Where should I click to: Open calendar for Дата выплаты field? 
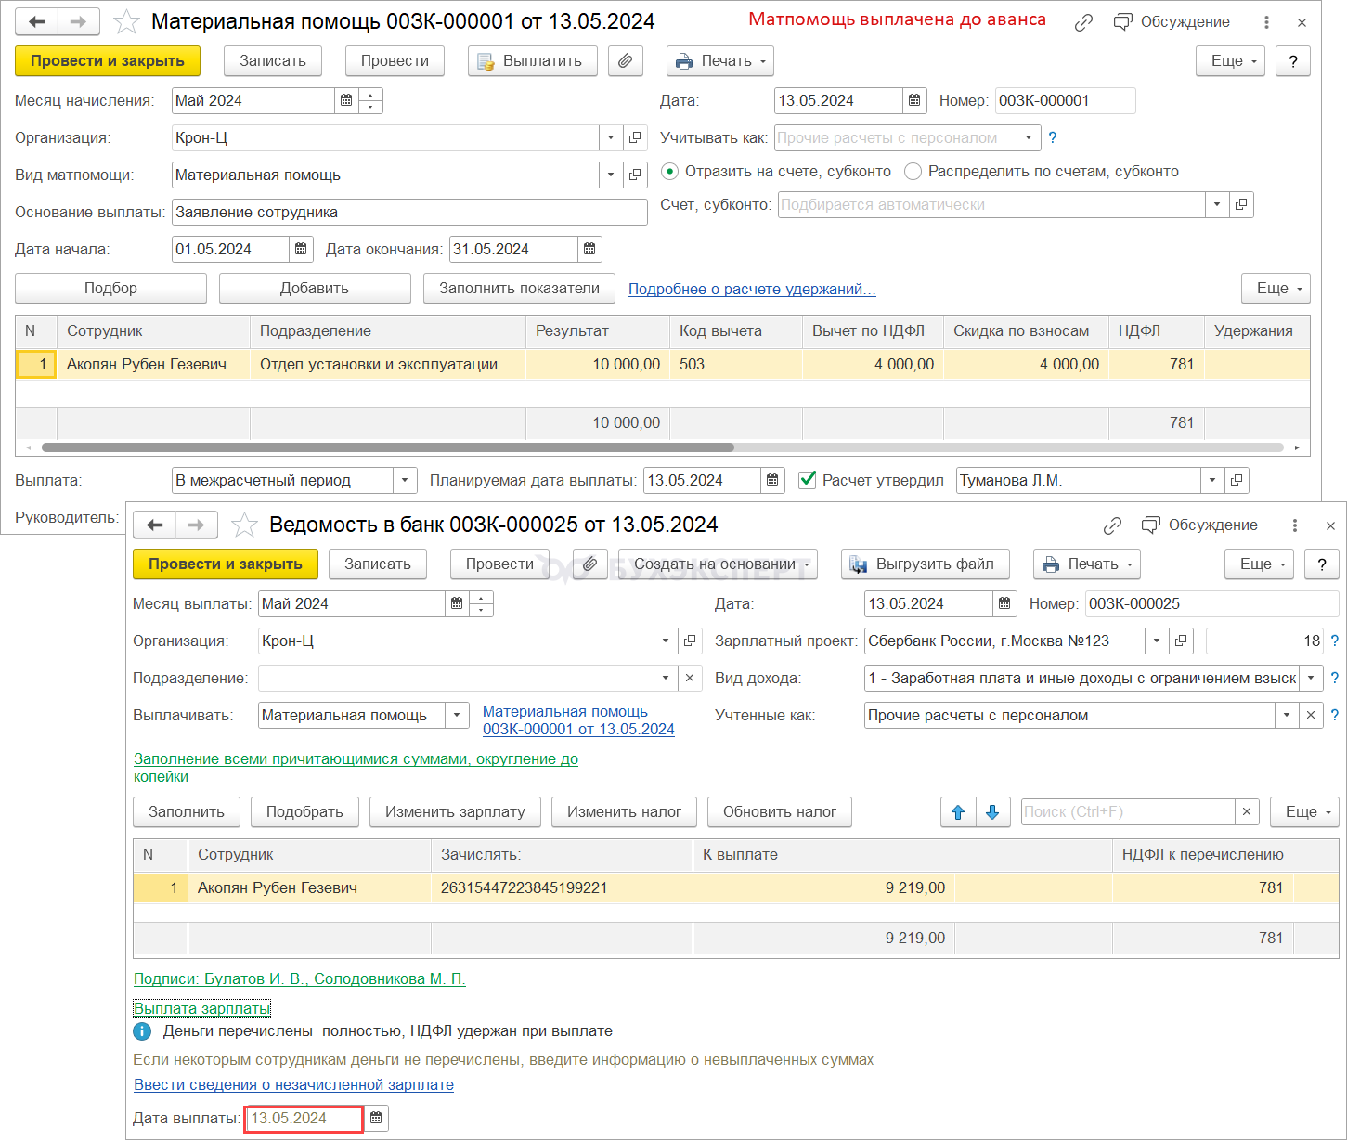376,1118
